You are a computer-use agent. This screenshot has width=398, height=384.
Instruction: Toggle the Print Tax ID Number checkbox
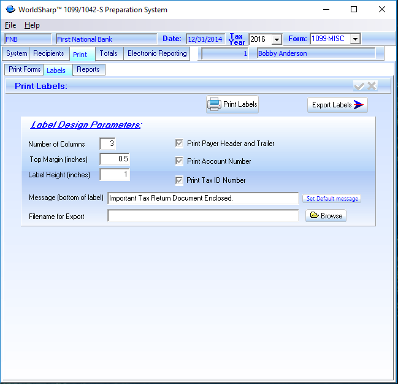click(179, 180)
